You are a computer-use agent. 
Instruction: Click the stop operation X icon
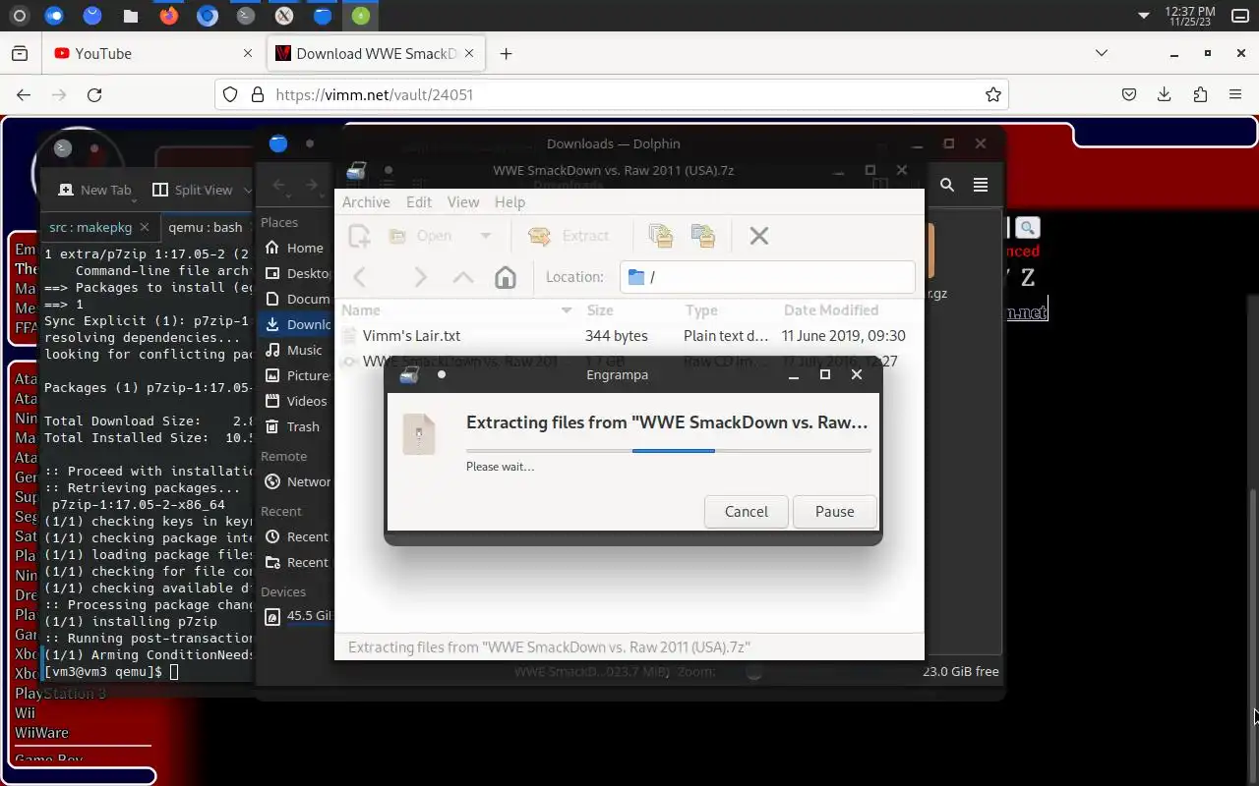tap(759, 236)
